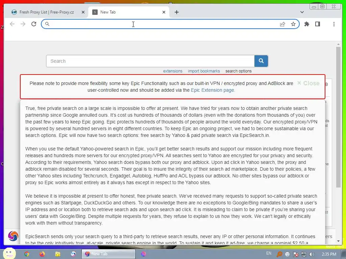
Task: Open the three-dot browser menu
Action: 334,24
